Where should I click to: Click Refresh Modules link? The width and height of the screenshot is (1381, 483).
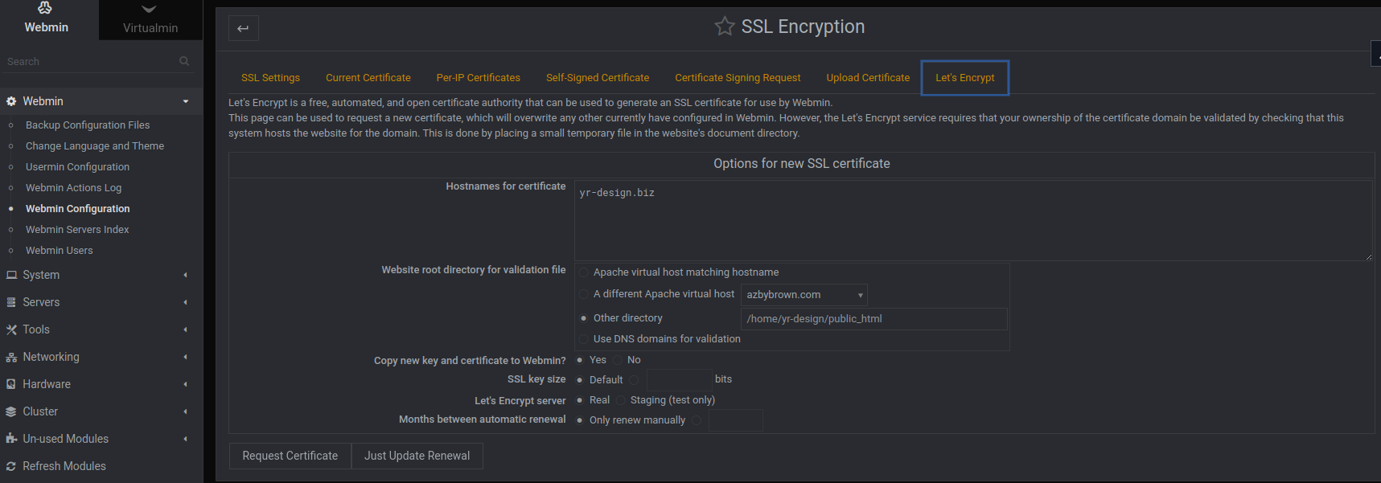pyautogui.click(x=64, y=466)
